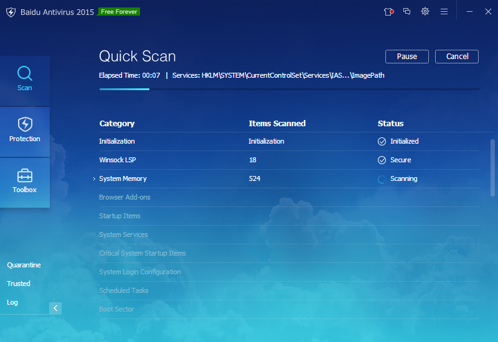Cancel the quick scan
498x342 pixels.
click(x=457, y=57)
